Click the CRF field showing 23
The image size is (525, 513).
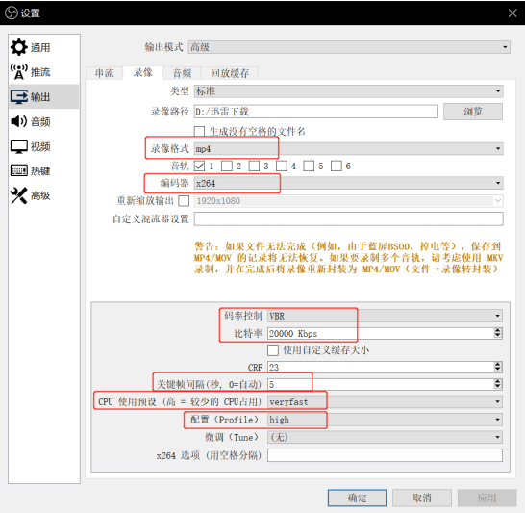[x=385, y=367]
